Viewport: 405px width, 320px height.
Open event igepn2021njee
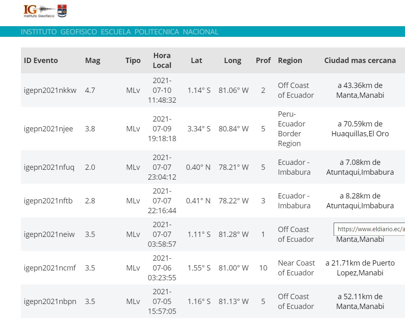(48, 128)
